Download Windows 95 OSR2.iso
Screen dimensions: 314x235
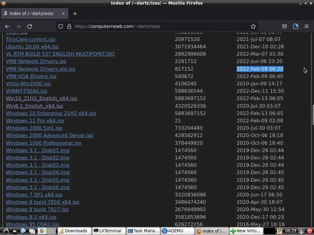pyautogui.click(x=32, y=224)
